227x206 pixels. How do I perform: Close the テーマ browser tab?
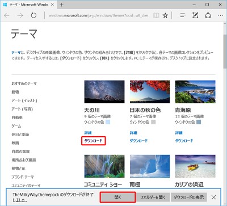click(53, 5)
